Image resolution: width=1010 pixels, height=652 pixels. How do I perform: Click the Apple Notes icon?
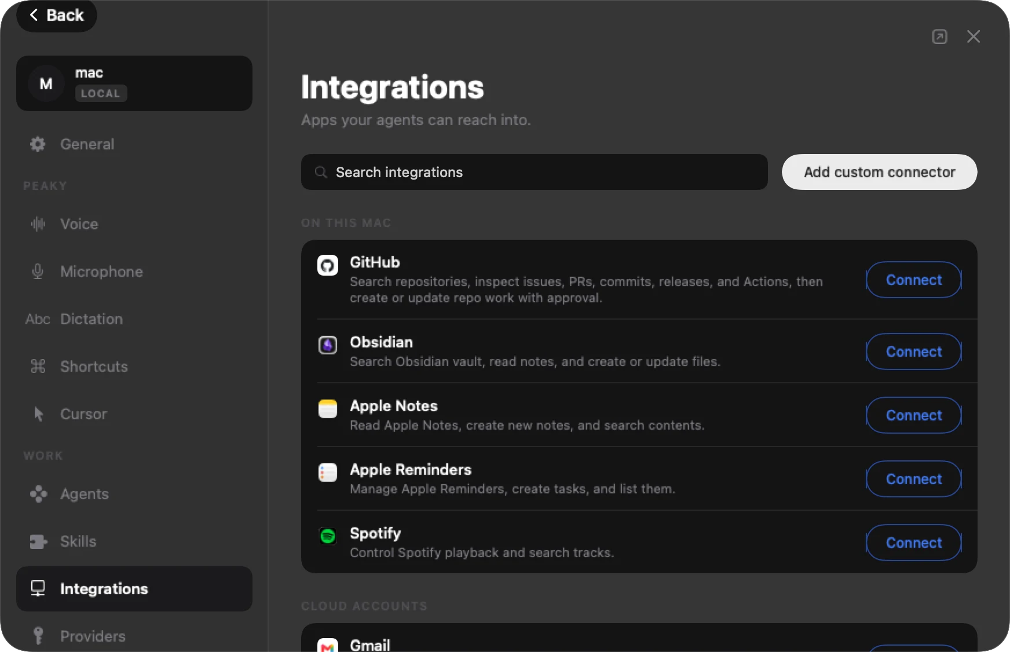tap(328, 409)
